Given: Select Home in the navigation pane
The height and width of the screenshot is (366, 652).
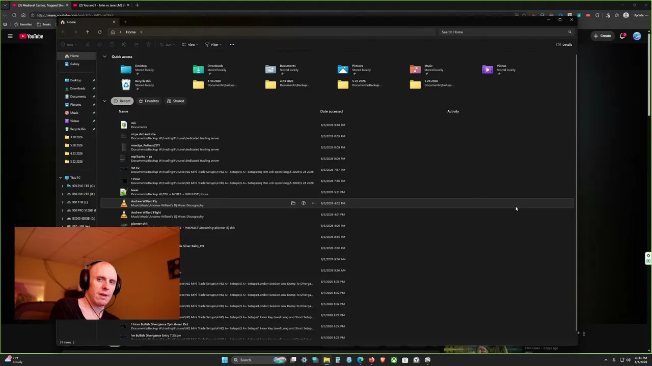Looking at the screenshot, I should [x=76, y=56].
